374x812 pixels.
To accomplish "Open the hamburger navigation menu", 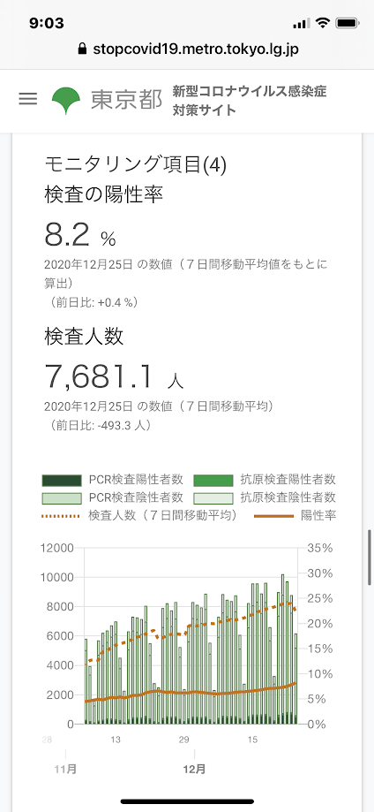I will click(28, 99).
